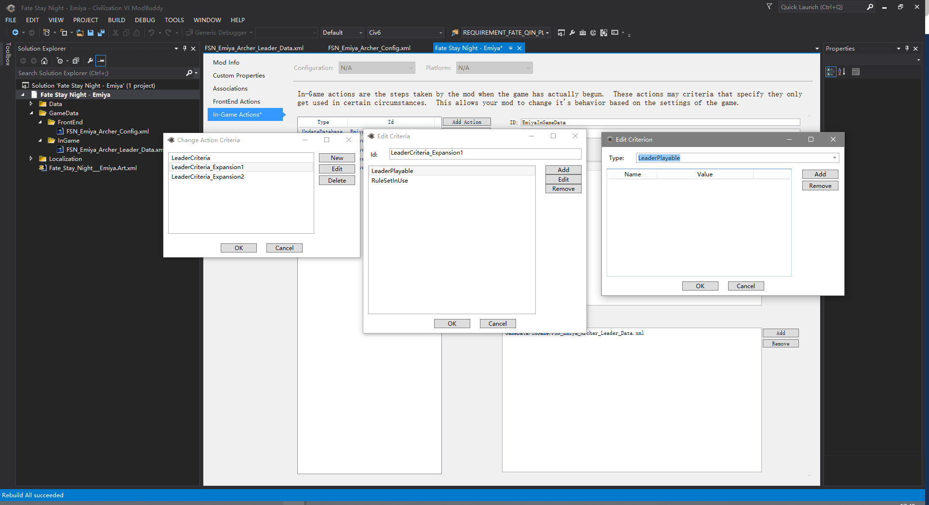The width and height of the screenshot is (929, 505).
Task: Click the Open File folder icon
Action: pos(80,33)
